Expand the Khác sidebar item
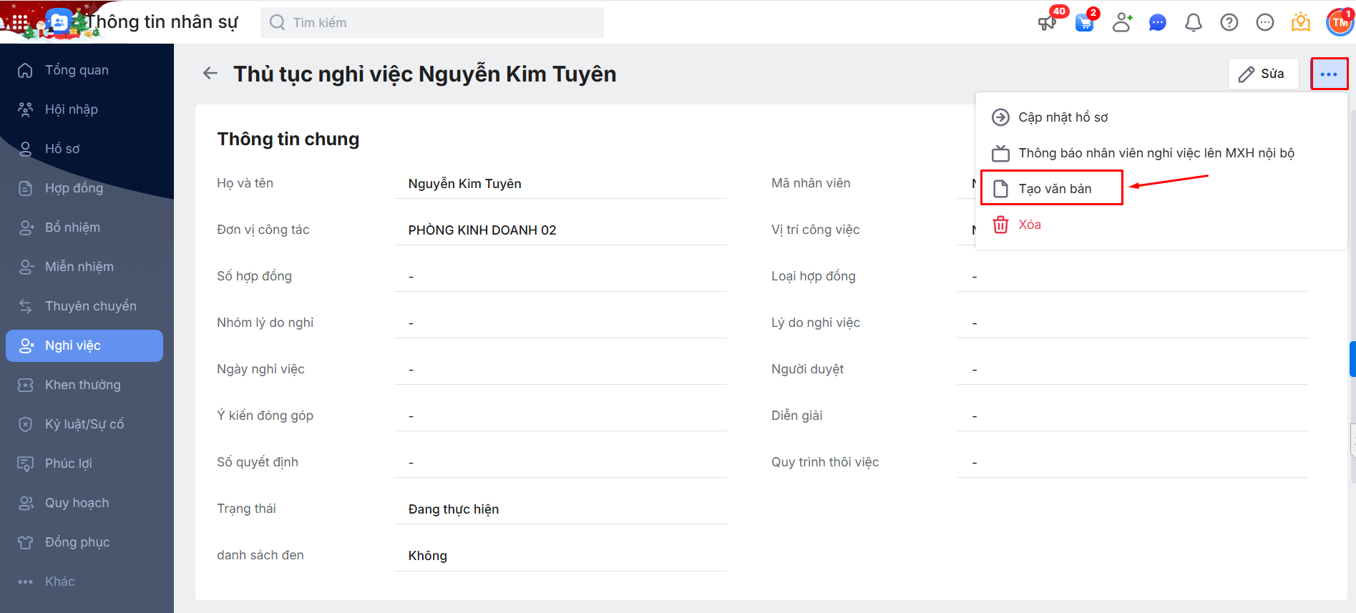1356x613 pixels. coord(59,582)
